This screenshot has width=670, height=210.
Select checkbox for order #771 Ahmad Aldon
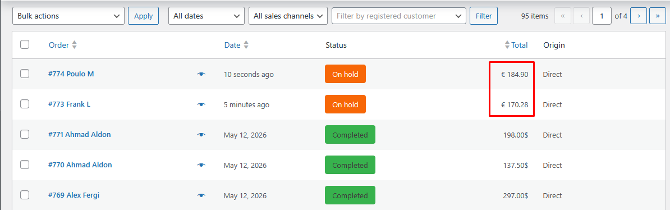25,134
